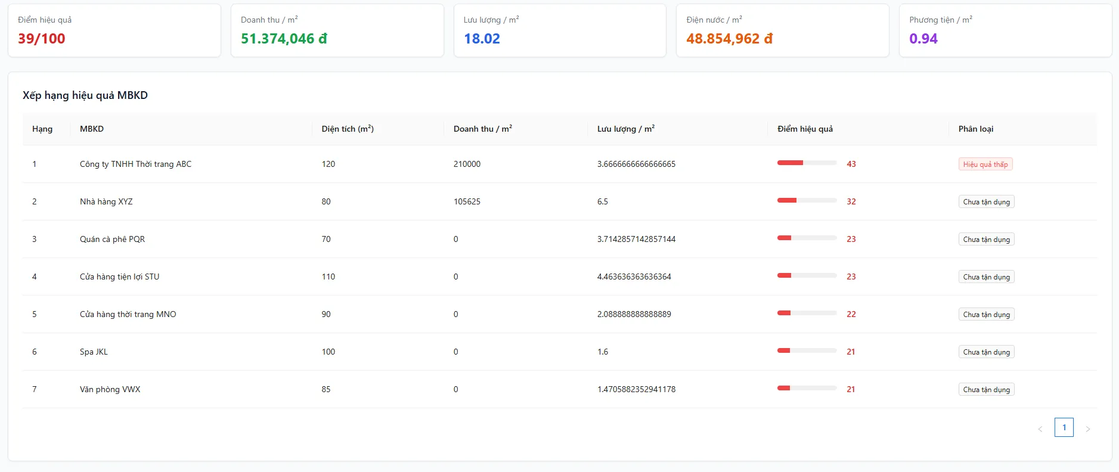Select Công ty TNHH Thời trang ABC row name
Screen dimensions: 1119x472
[x=136, y=164]
